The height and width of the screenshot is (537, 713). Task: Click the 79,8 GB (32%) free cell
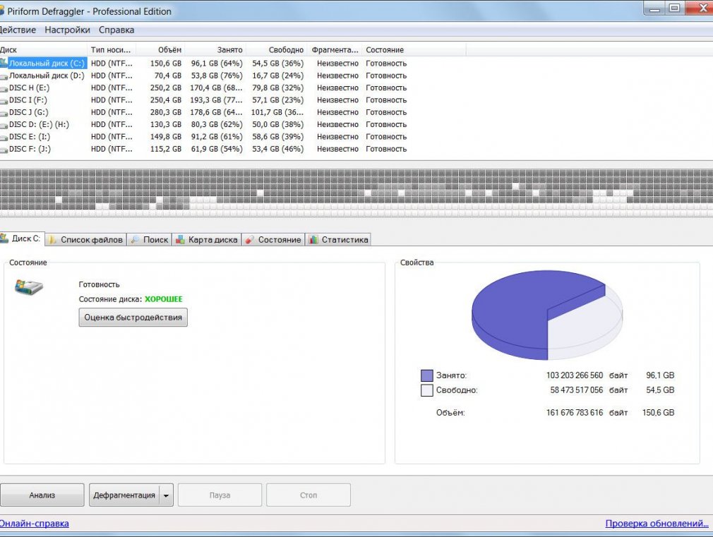(x=278, y=88)
